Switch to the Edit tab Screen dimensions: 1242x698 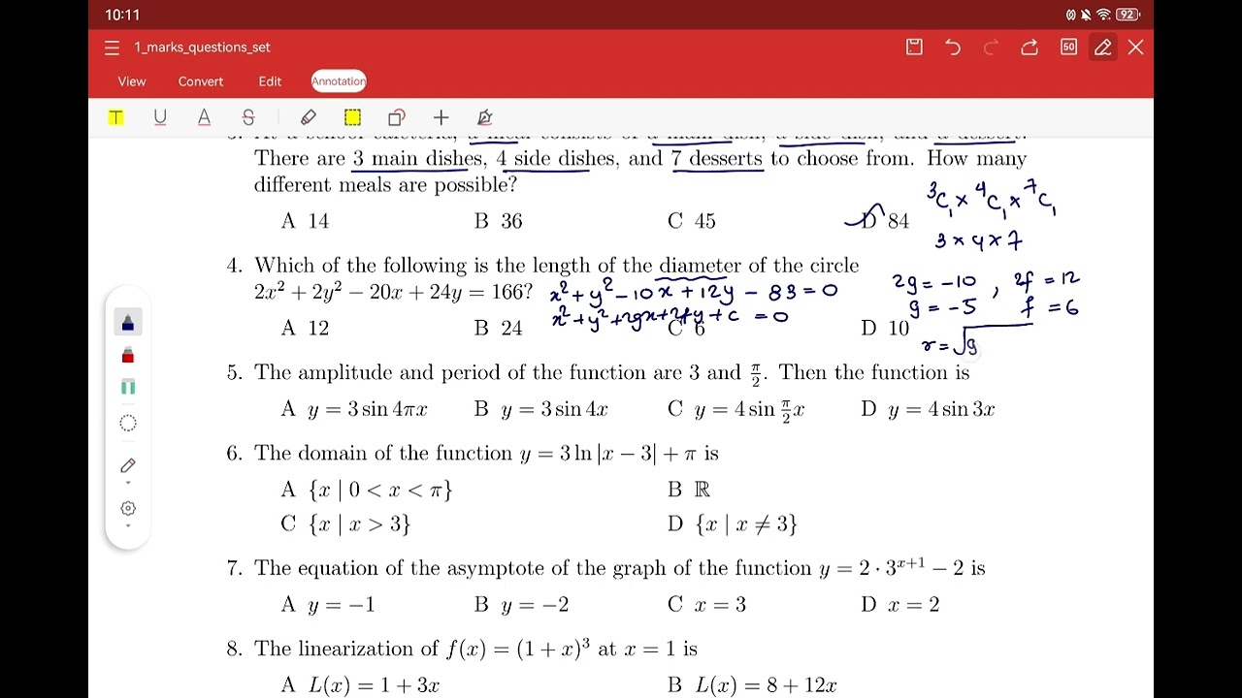coord(270,81)
